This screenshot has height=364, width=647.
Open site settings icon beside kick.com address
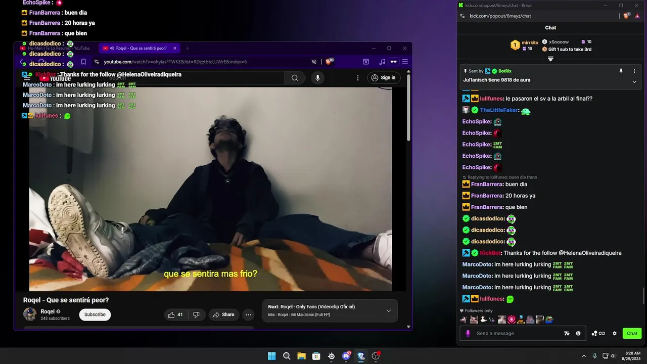point(462,16)
